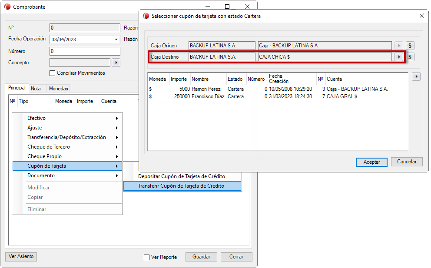Click the Cerrar button

pyautogui.click(x=236, y=257)
